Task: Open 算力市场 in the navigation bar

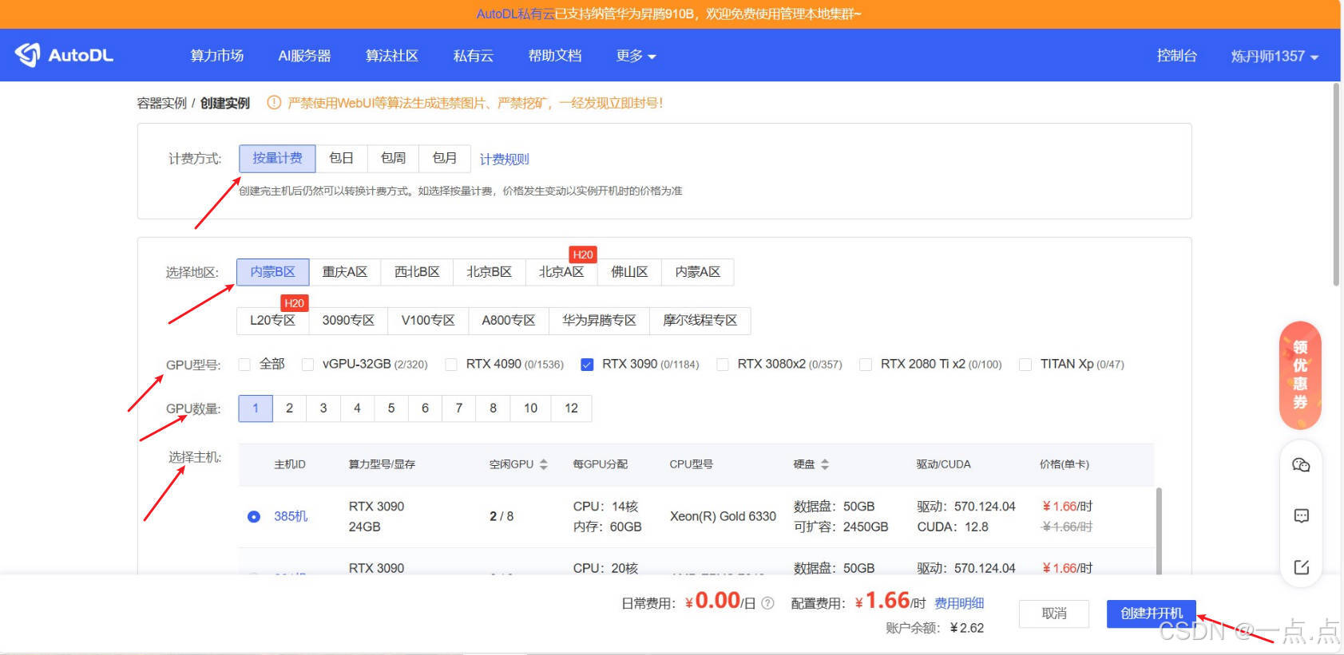Action: (x=217, y=56)
